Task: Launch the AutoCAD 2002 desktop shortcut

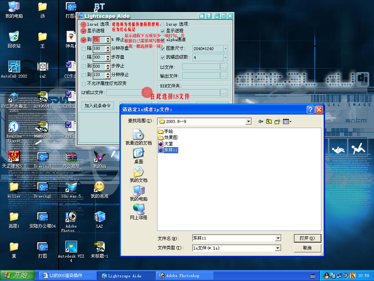Action: tap(14, 69)
